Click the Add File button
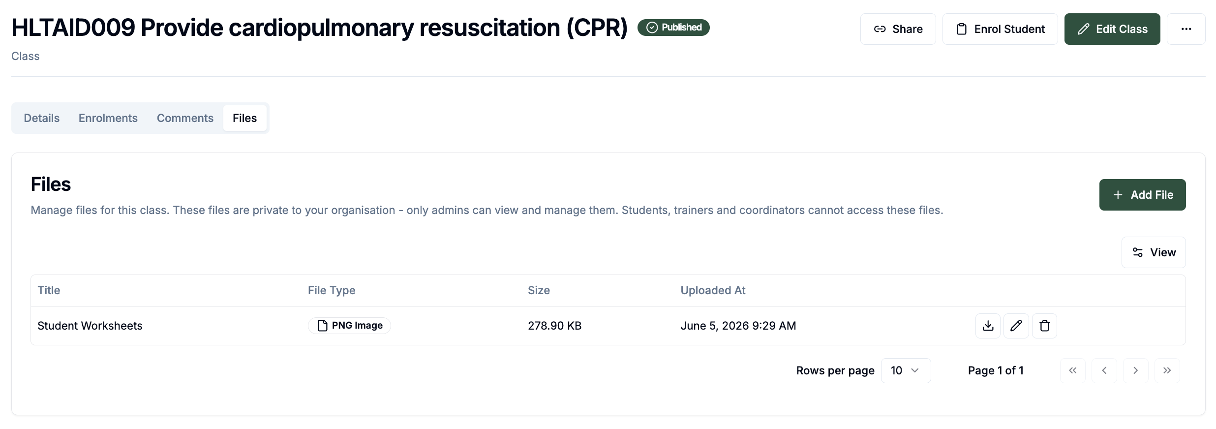Screen dimensions: 1216x429 click(1143, 195)
